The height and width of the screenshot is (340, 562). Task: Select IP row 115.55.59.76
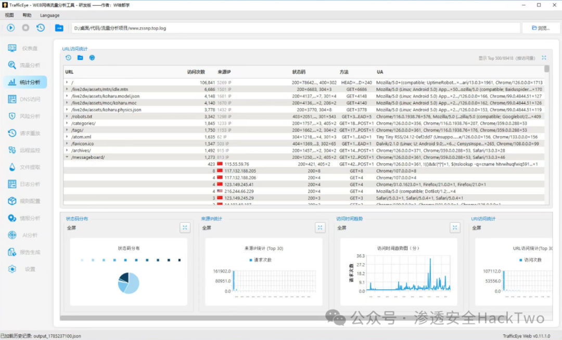click(x=304, y=164)
